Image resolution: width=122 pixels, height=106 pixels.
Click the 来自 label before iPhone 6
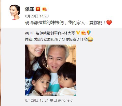coord(53,100)
